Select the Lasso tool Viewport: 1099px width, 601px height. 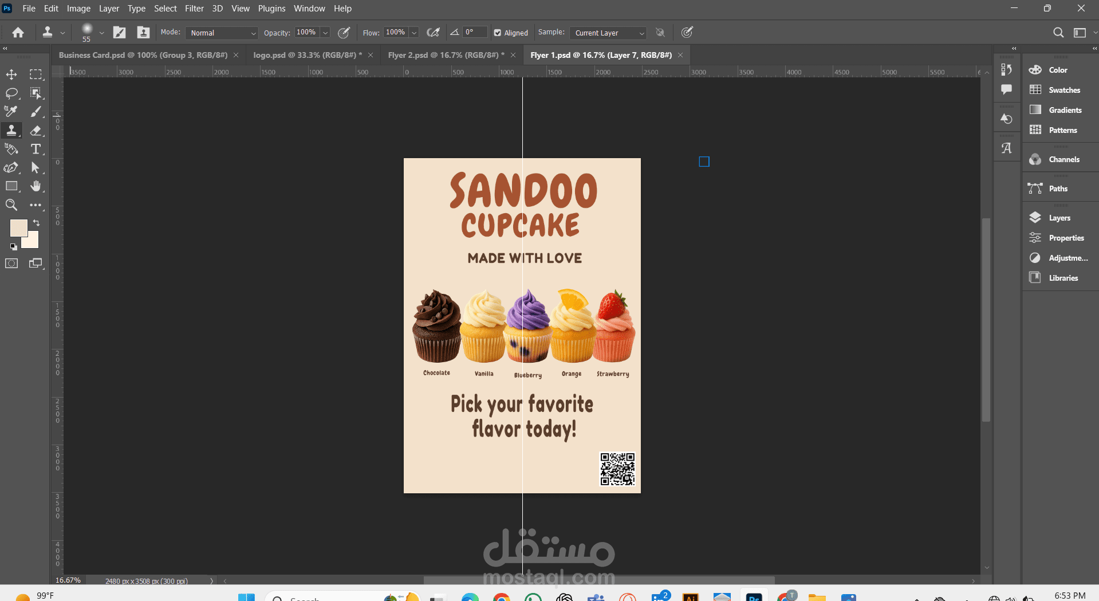[x=11, y=93]
